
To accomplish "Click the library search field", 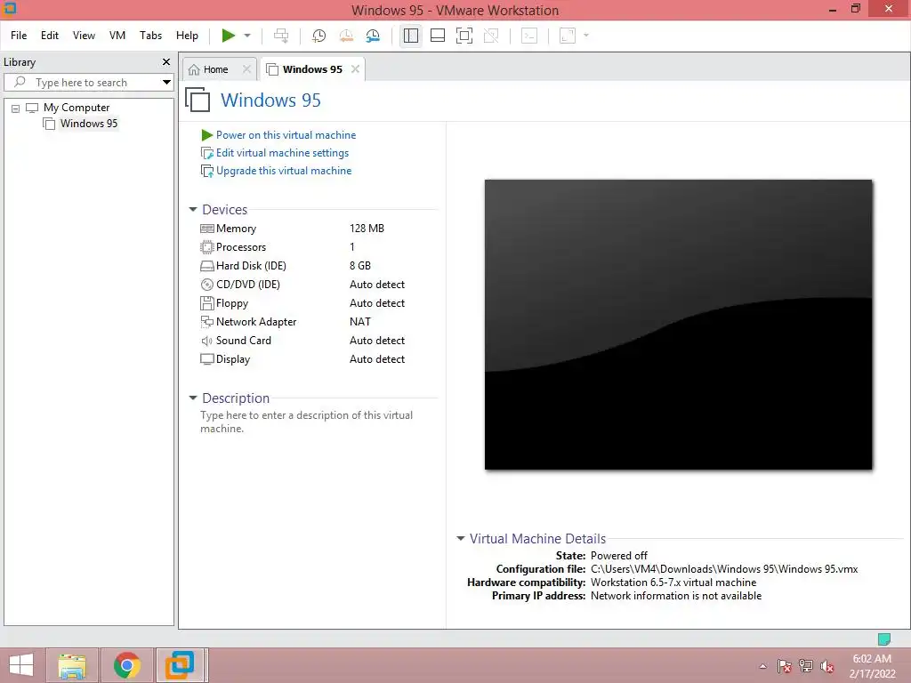I will (x=87, y=83).
